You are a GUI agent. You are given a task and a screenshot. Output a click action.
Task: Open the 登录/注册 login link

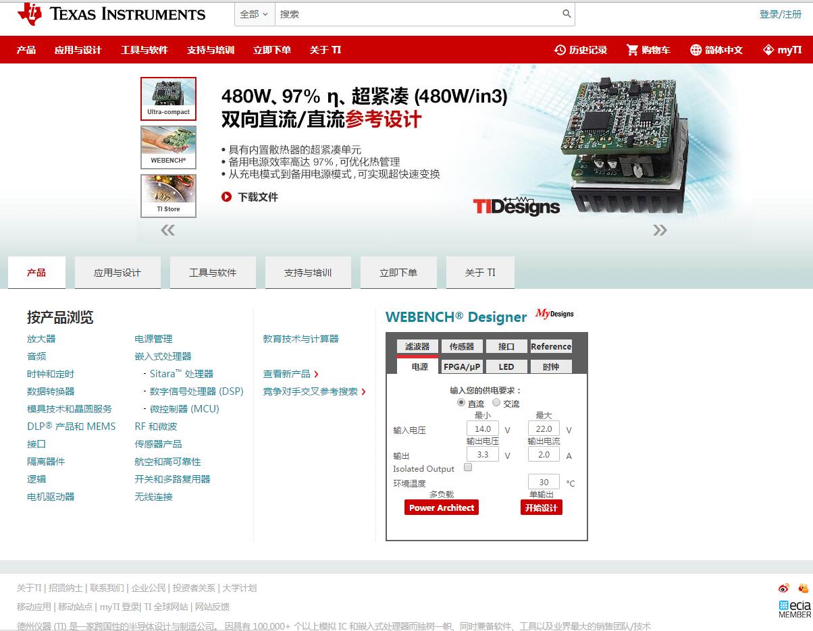[781, 14]
